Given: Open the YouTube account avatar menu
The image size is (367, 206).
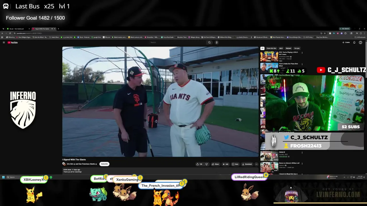Looking at the screenshot, I should pos(360,42).
